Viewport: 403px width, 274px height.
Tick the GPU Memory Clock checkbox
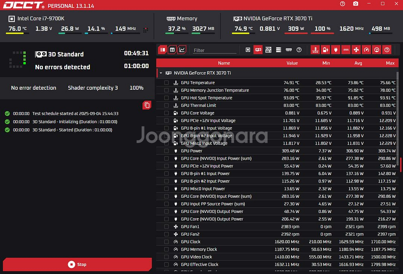(166, 249)
